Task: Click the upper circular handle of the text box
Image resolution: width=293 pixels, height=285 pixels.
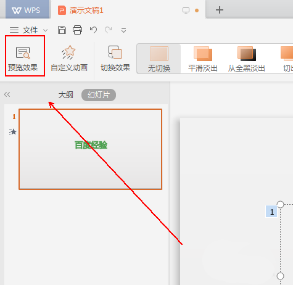Action: tap(280, 204)
